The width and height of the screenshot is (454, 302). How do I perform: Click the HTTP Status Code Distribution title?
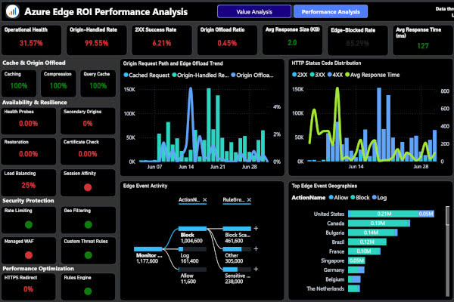click(326, 63)
